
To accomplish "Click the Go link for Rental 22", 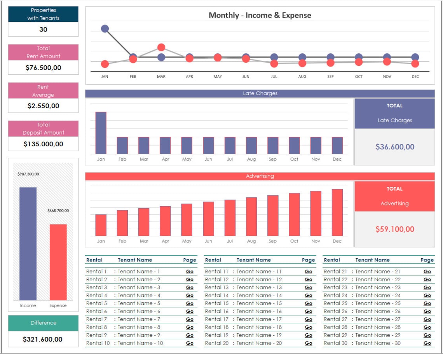I will [x=427, y=279].
